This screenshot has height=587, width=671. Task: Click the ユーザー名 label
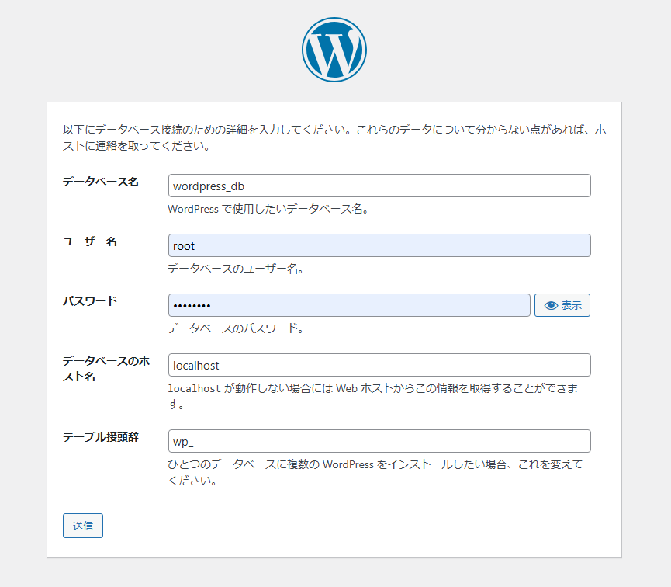tap(90, 241)
